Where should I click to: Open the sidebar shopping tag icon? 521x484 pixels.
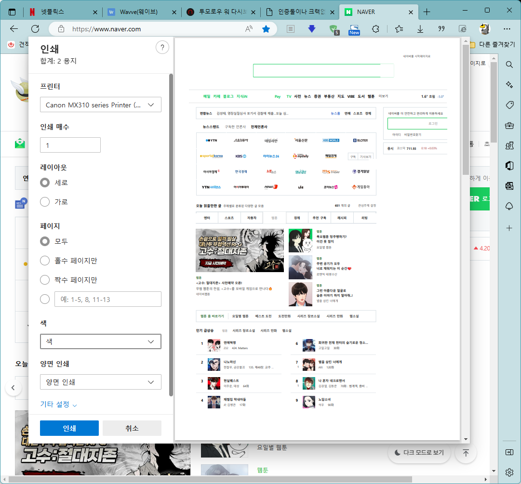(x=509, y=105)
